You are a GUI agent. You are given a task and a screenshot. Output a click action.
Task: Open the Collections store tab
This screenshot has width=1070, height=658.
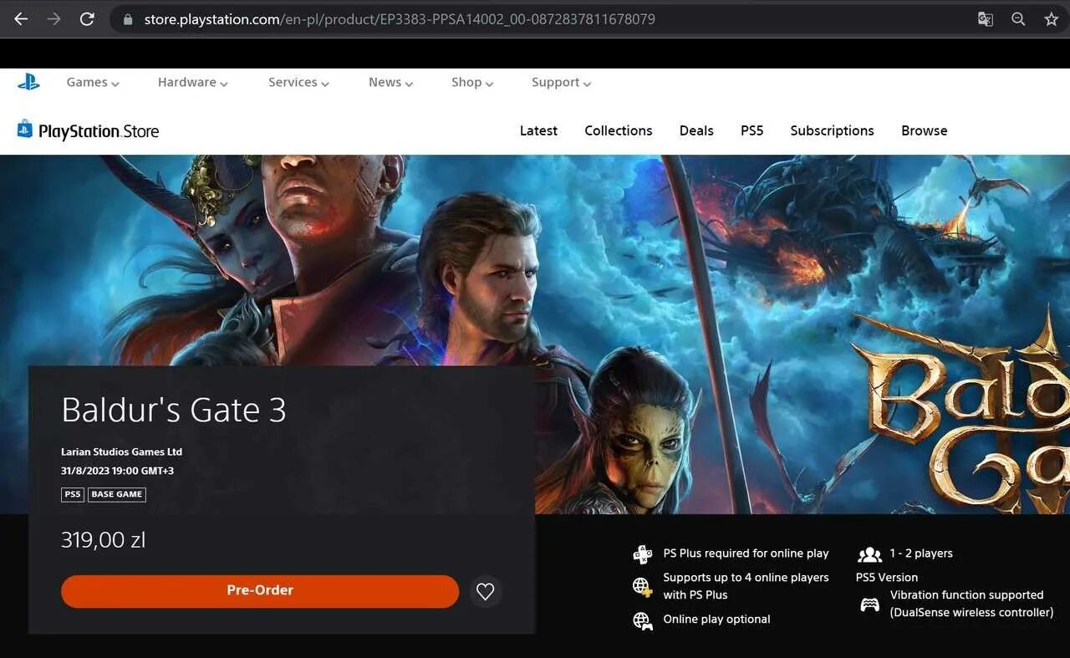(619, 130)
